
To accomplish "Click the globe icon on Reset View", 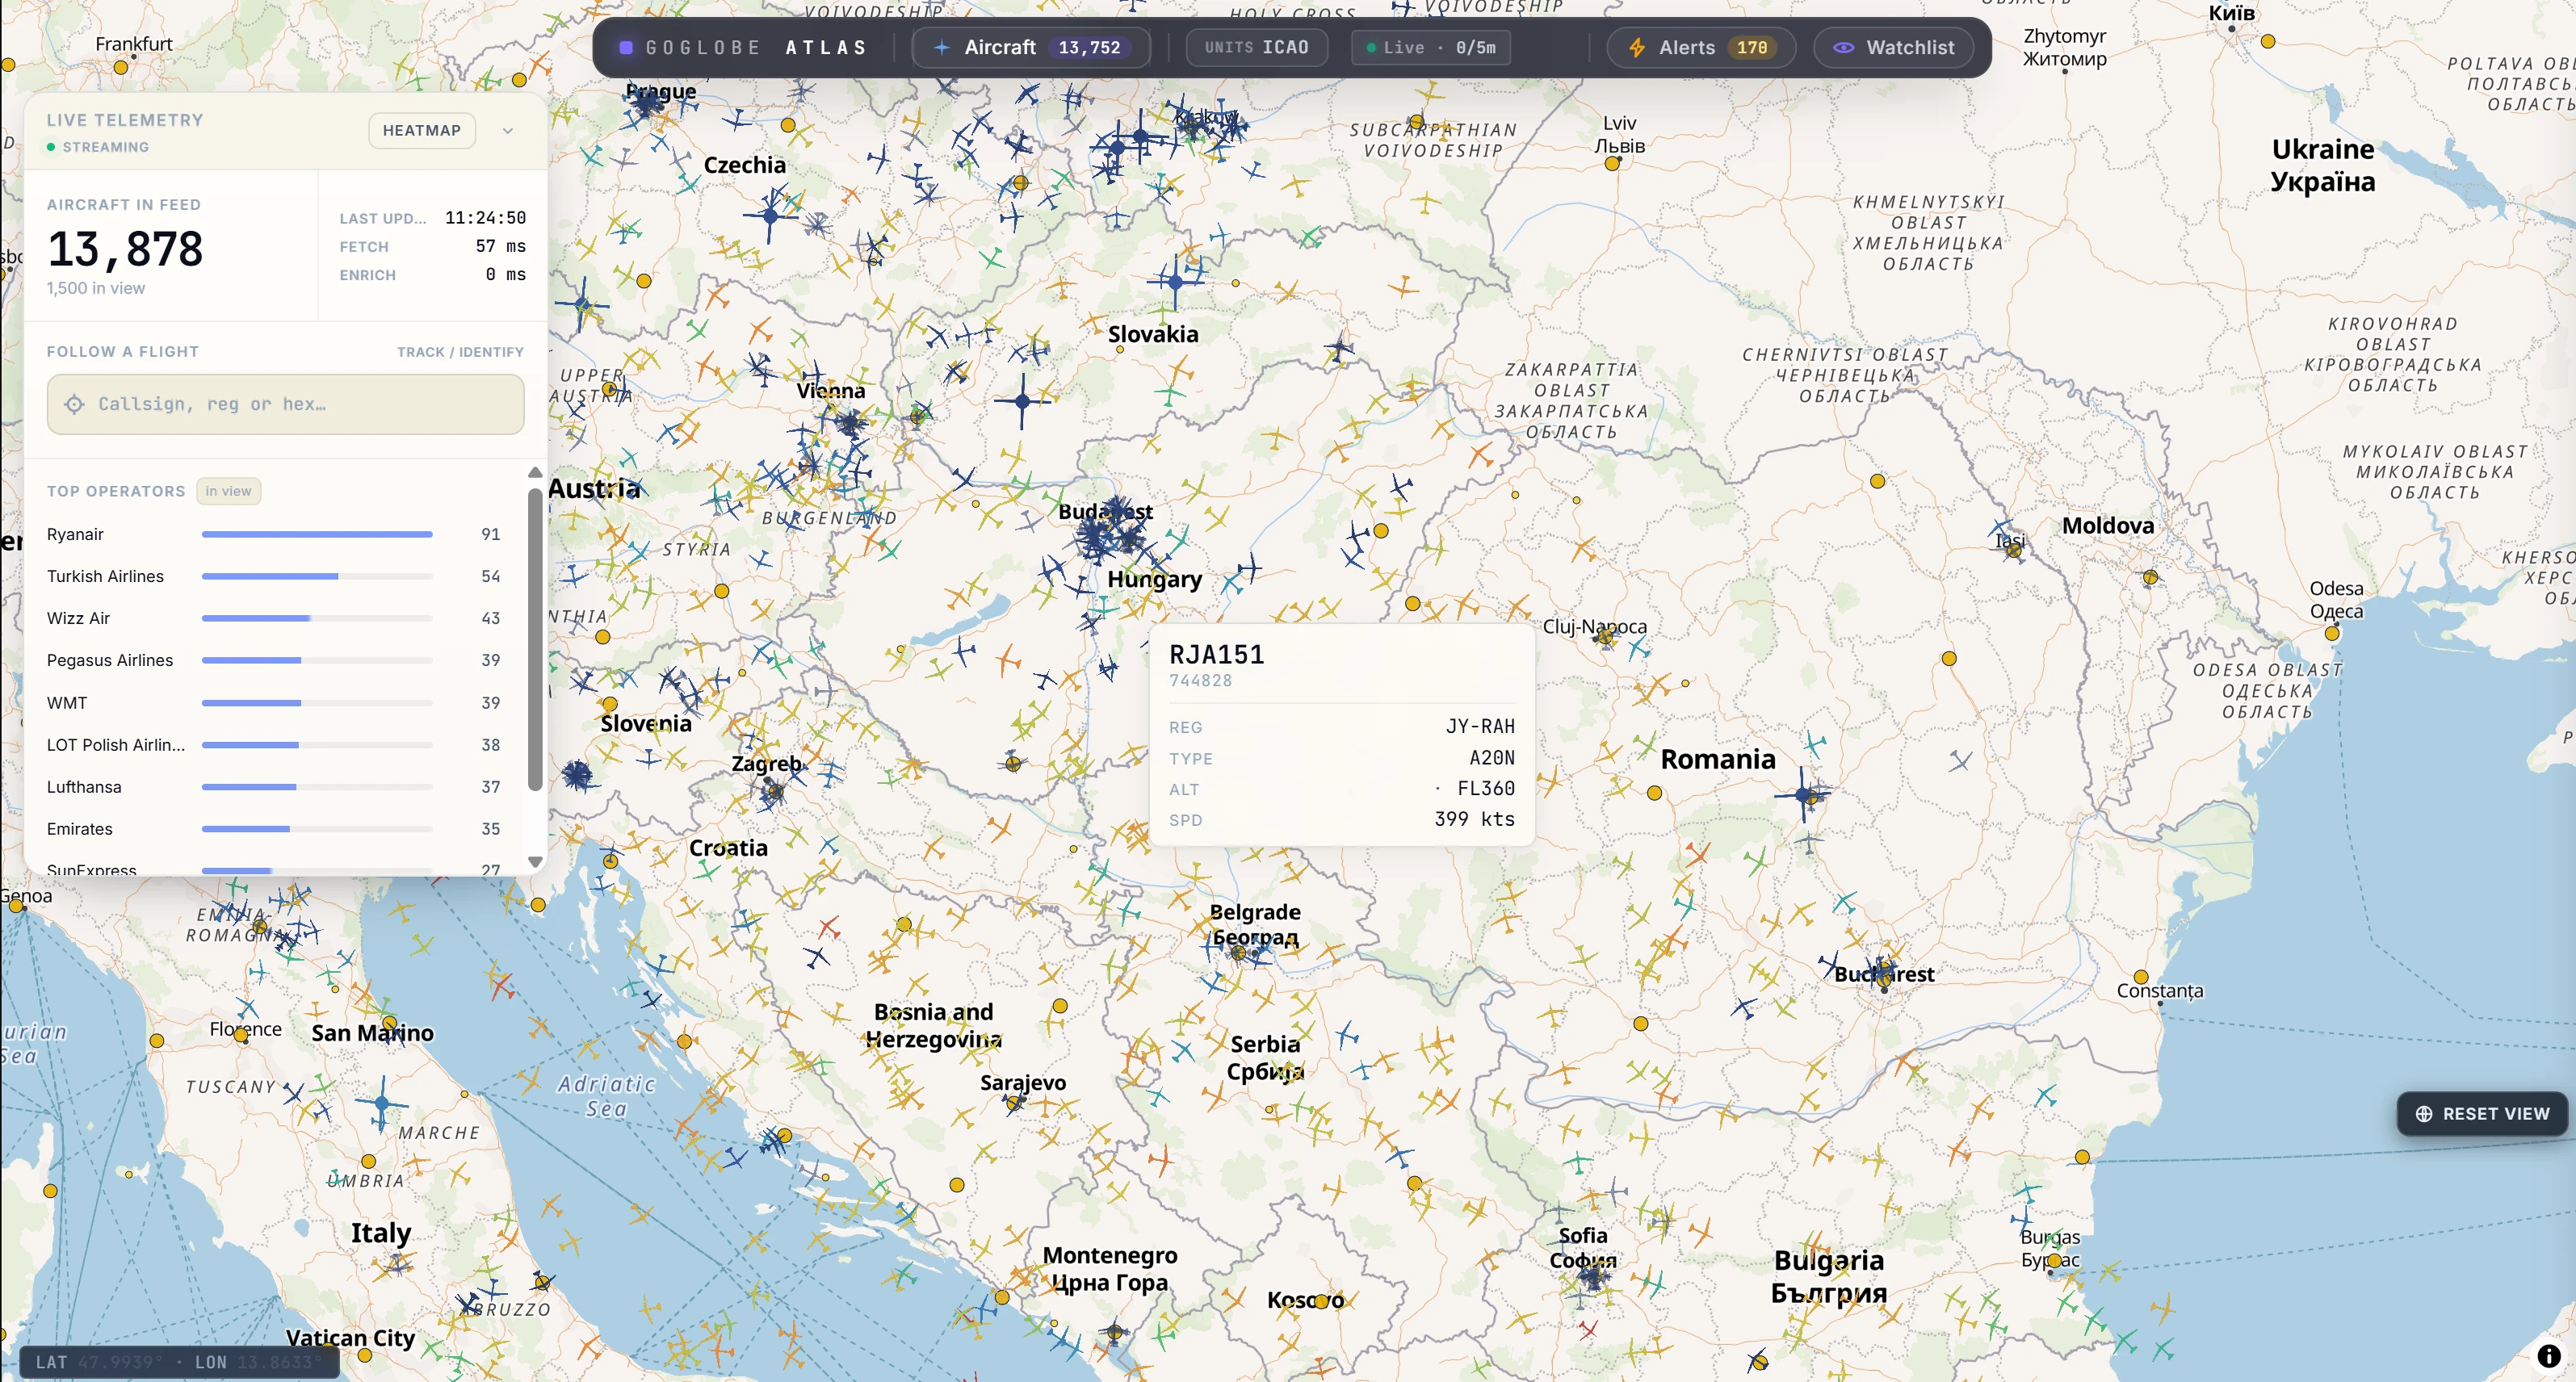I will 2424,1114.
